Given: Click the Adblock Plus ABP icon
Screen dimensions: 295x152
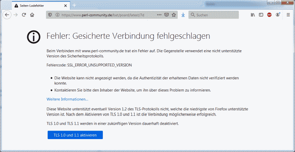Looking at the screenshot, I should (x=269, y=15).
